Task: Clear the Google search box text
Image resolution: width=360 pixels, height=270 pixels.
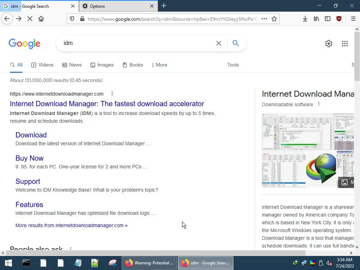Action: 219,43
